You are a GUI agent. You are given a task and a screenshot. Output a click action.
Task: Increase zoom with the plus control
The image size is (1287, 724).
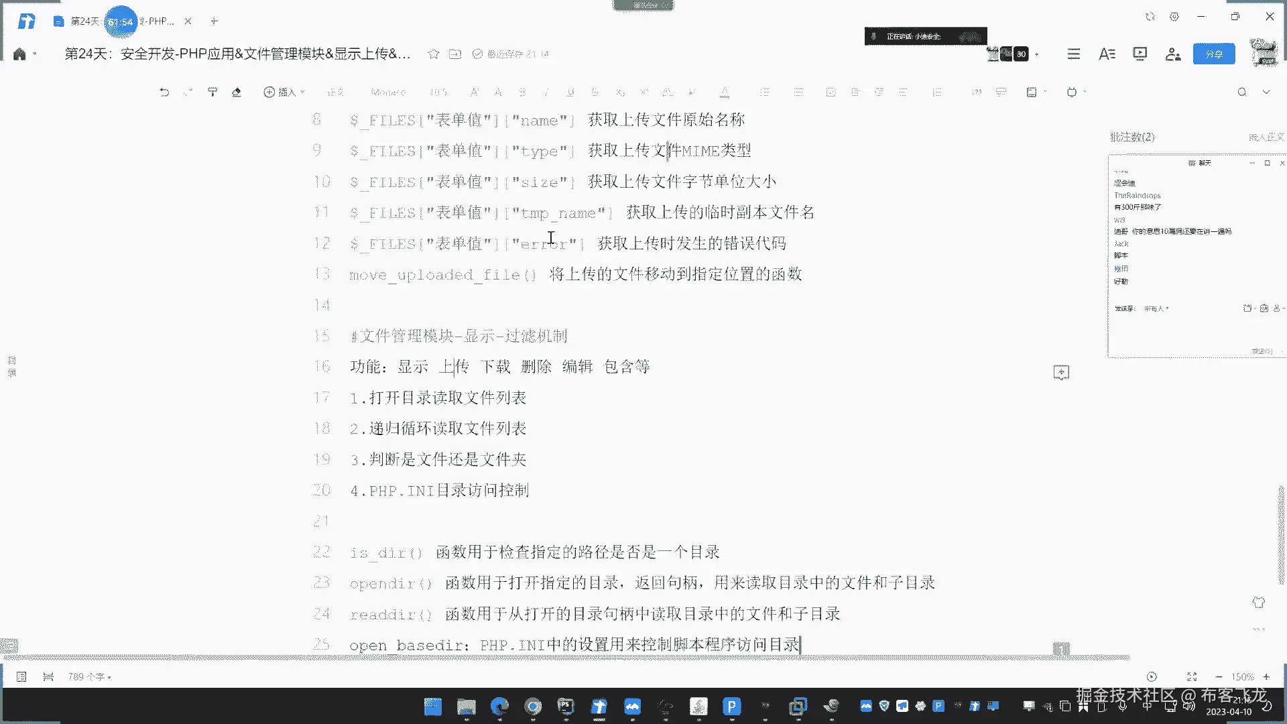coord(1266,676)
